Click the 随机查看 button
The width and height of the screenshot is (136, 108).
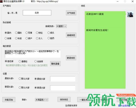tap(55, 64)
